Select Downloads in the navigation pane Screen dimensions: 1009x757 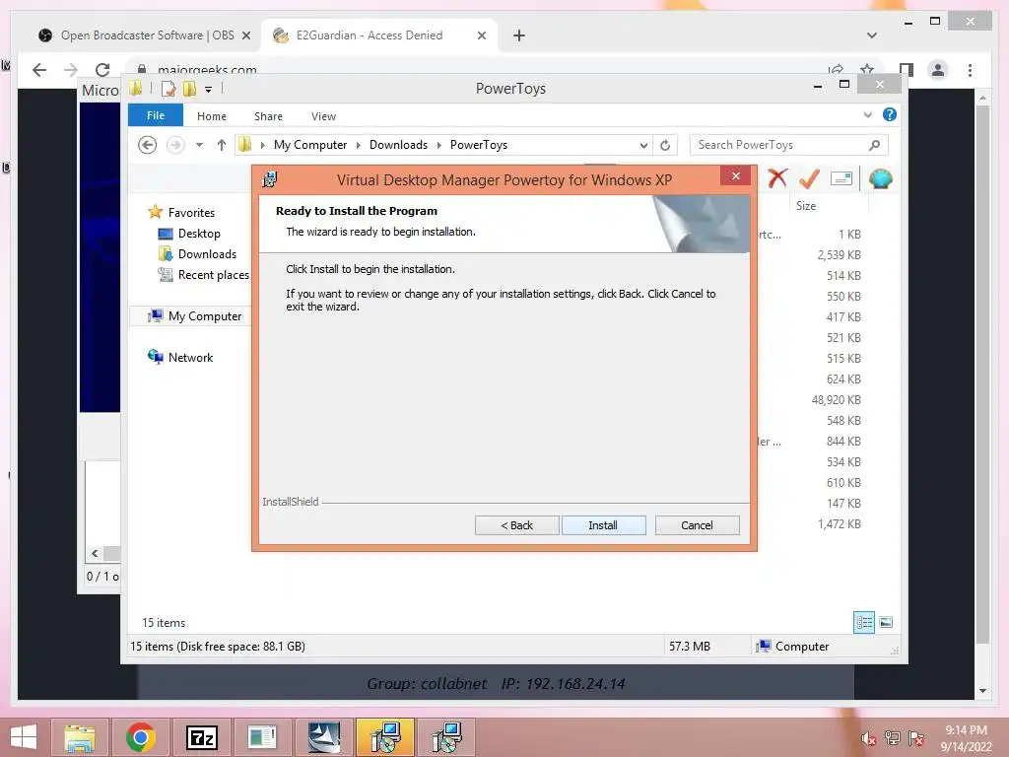point(207,254)
